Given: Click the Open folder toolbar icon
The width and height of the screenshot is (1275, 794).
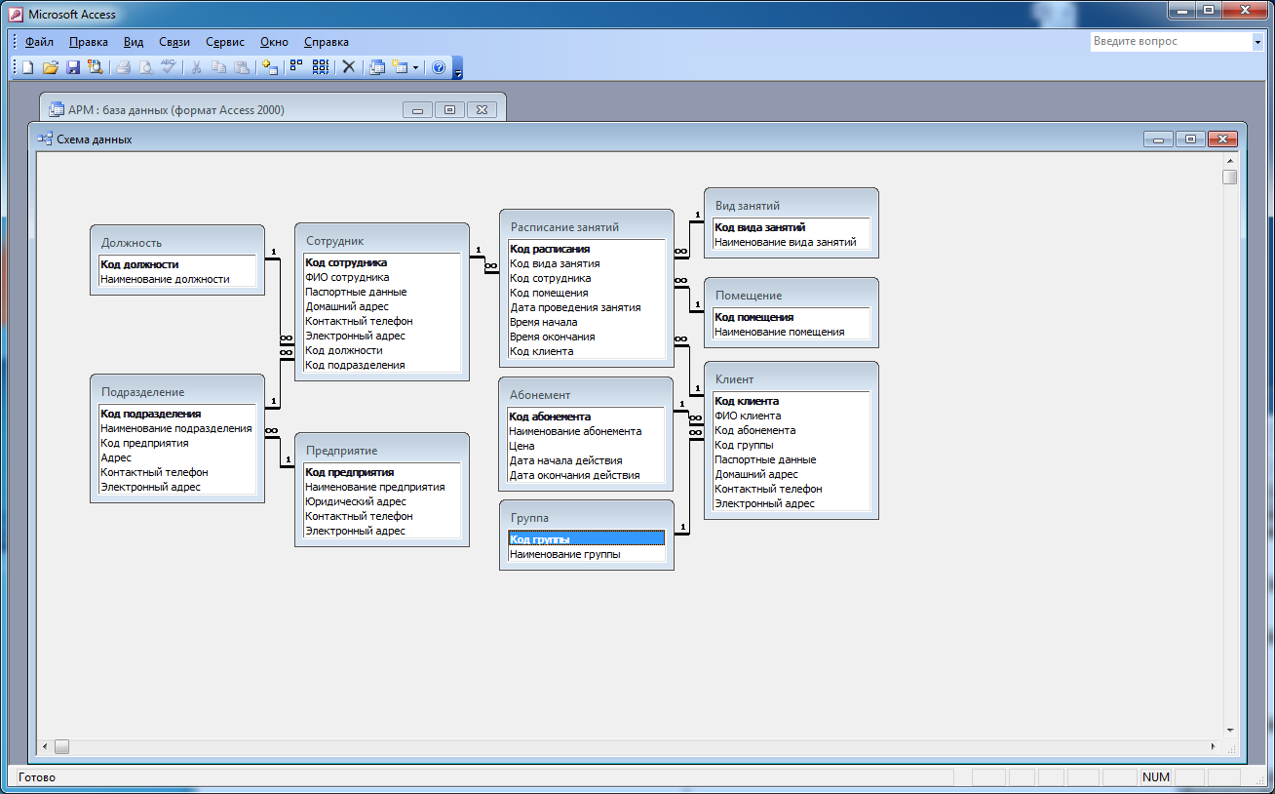Looking at the screenshot, I should point(51,67).
